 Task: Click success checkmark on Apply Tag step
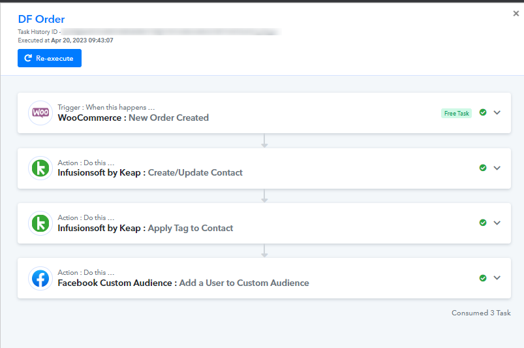point(483,223)
